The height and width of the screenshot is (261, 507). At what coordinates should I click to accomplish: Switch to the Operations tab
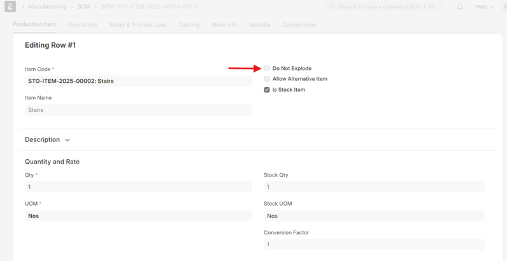(x=82, y=25)
